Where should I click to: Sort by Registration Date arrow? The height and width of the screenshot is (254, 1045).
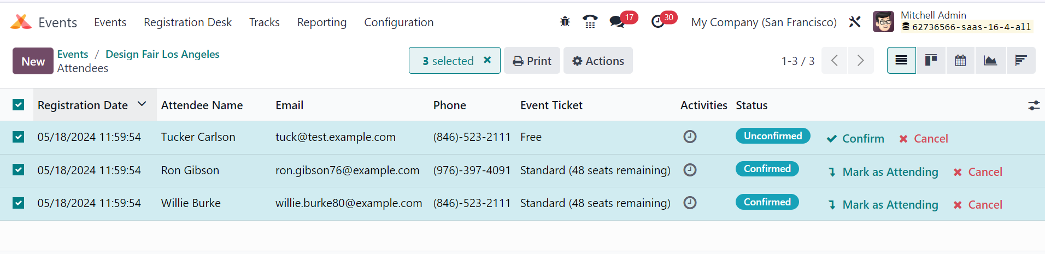[142, 104]
